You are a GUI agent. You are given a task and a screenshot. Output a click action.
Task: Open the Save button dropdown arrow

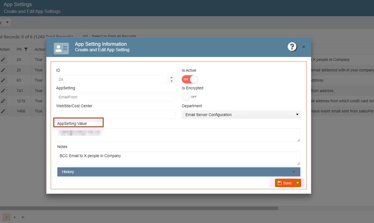point(298,183)
